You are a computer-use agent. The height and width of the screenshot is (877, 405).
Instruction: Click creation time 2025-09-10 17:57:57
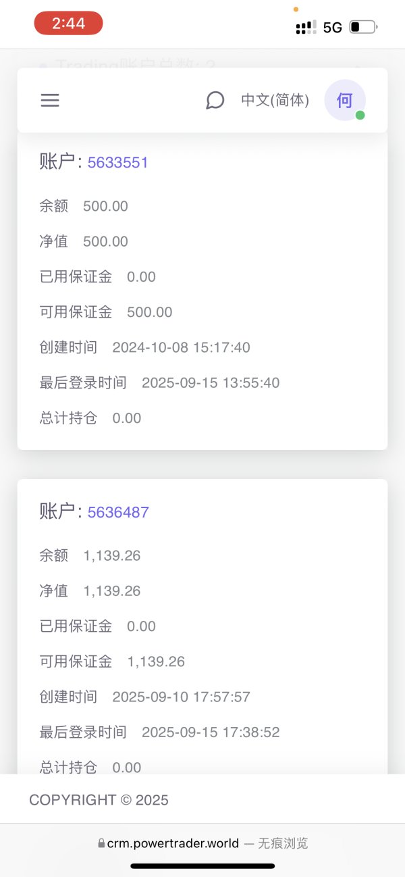[x=181, y=697]
